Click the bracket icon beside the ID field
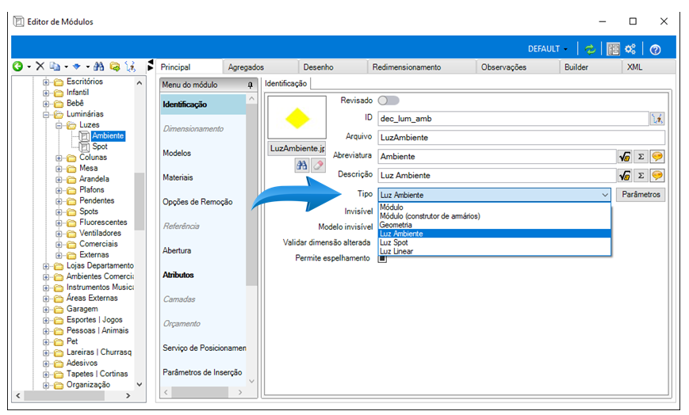 (657, 119)
